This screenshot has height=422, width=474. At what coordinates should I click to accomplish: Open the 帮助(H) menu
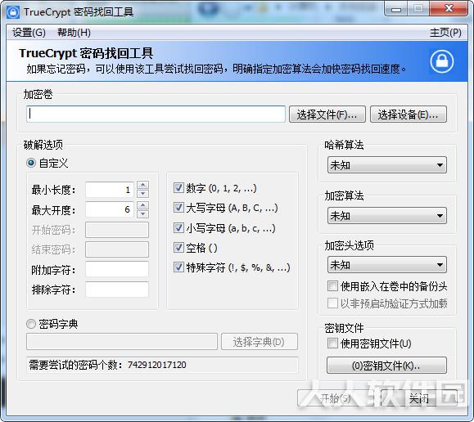pyautogui.click(x=74, y=33)
